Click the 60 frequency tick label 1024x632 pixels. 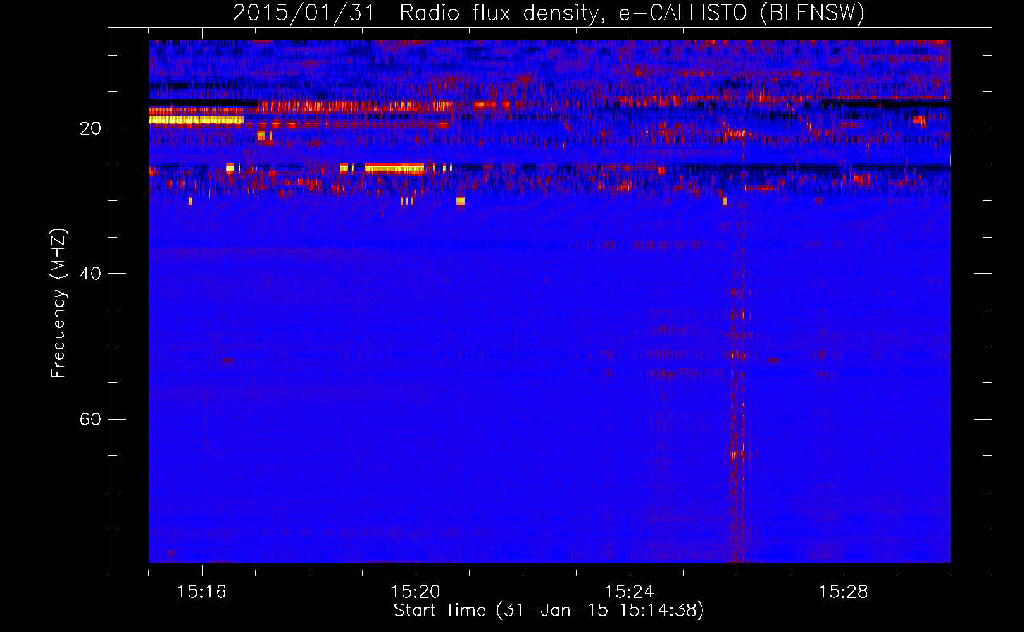pos(91,420)
